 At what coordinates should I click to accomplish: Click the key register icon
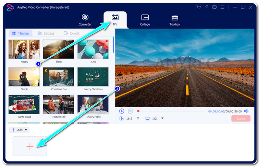207,7
